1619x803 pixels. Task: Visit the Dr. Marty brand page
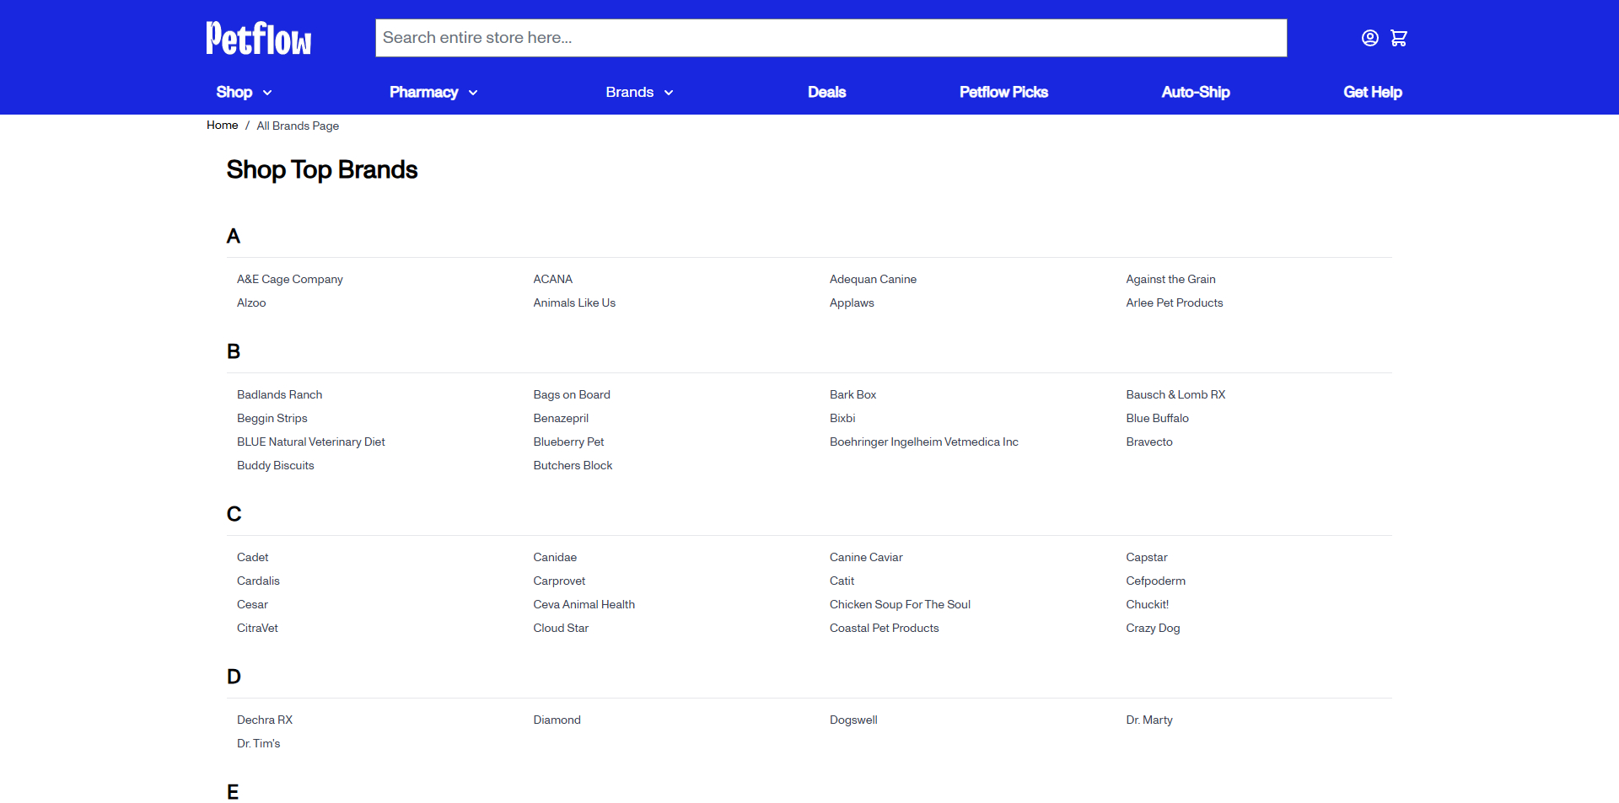(1148, 720)
